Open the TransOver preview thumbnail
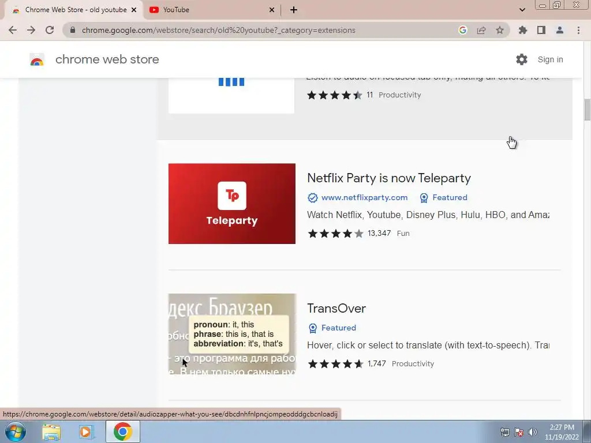Image resolution: width=591 pixels, height=443 pixels. point(232,334)
